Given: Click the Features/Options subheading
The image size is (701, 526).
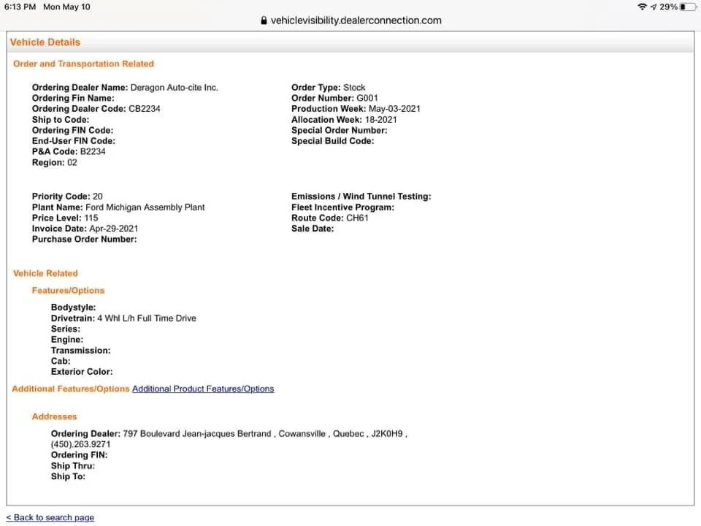Looking at the screenshot, I should pos(68,291).
